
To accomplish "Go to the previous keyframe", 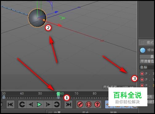I will point(22,104).
